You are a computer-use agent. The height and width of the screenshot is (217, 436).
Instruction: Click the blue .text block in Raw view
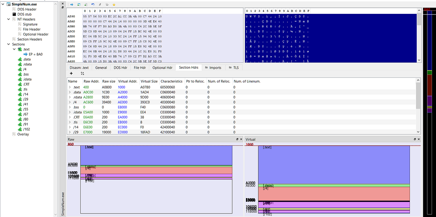click(x=156, y=155)
